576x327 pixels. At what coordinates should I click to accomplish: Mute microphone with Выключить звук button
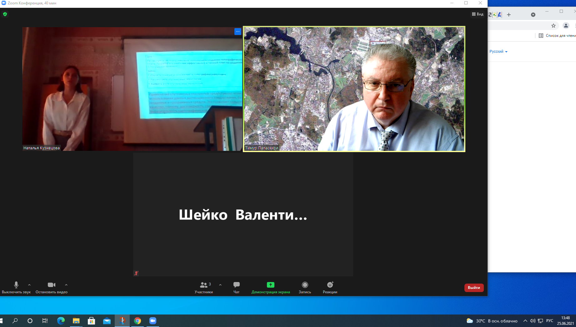16,288
